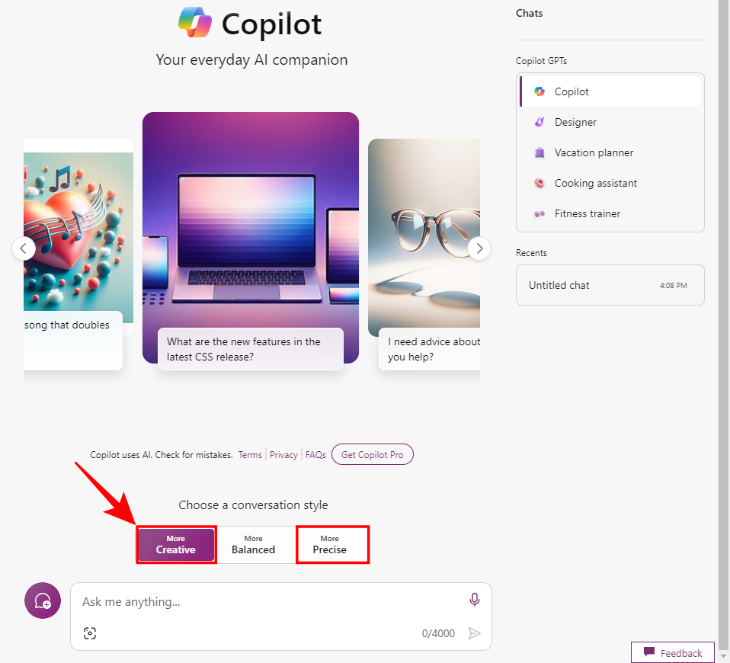Click the Ask me anything text field
The height and width of the screenshot is (663, 730).
pyautogui.click(x=271, y=602)
